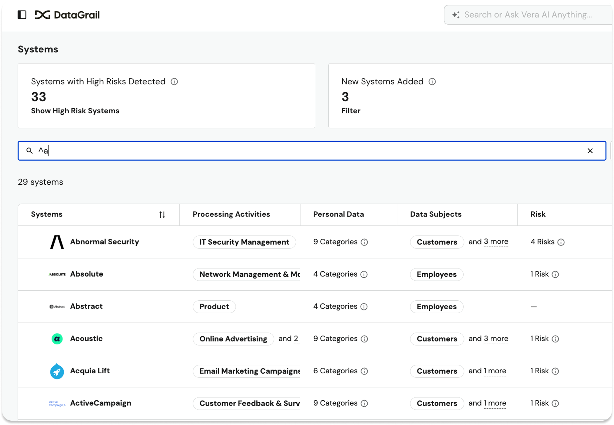Click the sidebar toggle icon top left
This screenshot has height=425, width=614.
(x=22, y=15)
